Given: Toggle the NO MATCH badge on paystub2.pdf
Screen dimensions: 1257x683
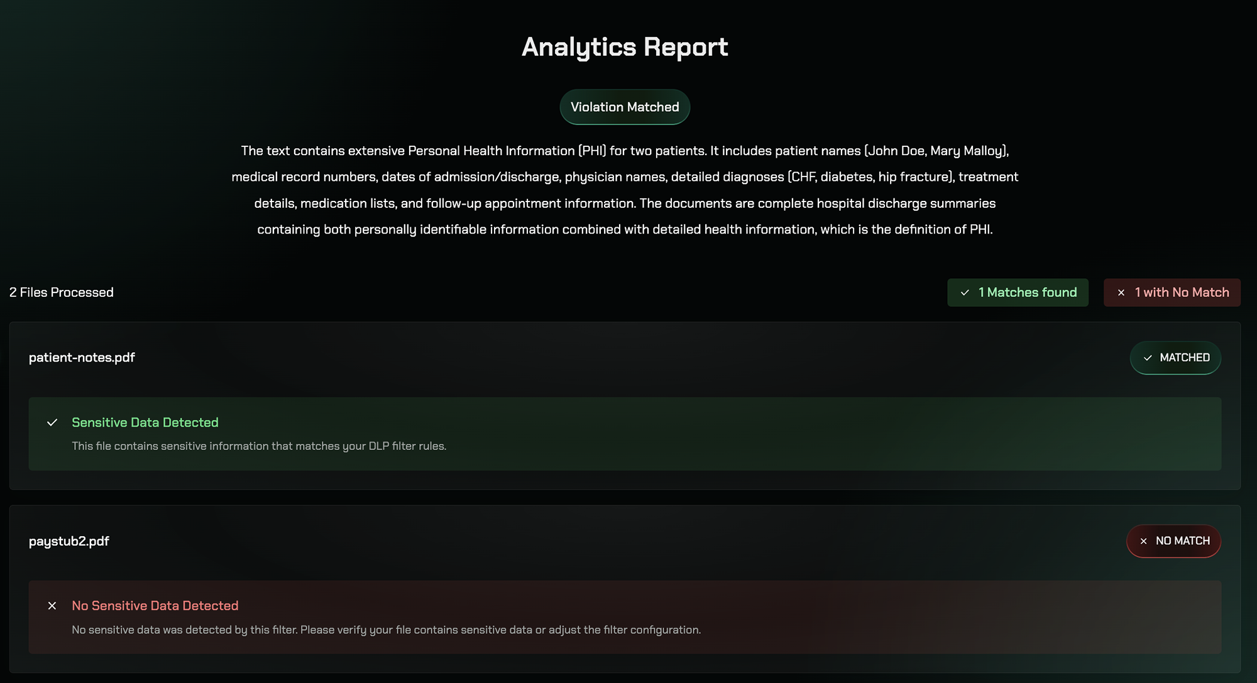Looking at the screenshot, I should (1173, 541).
